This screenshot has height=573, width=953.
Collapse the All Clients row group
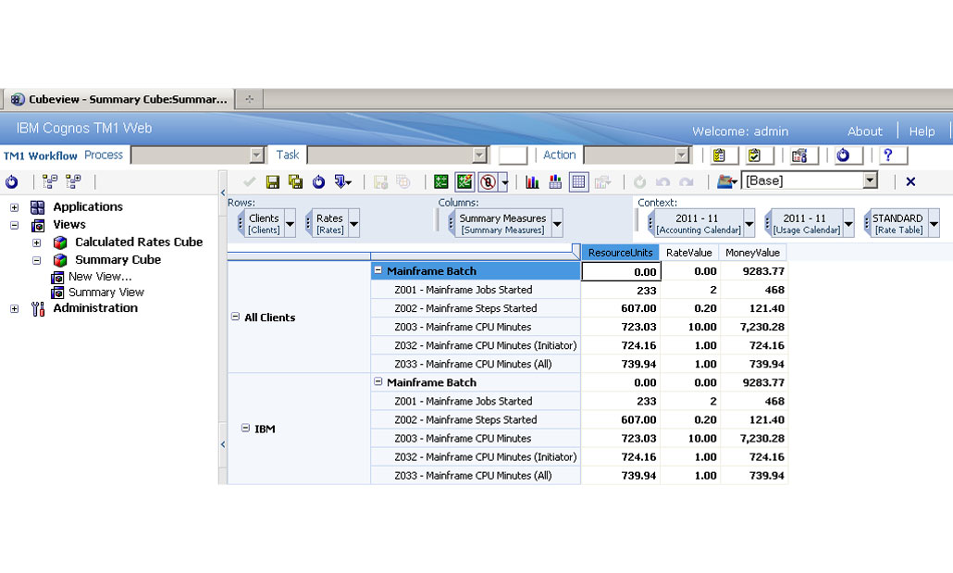click(x=235, y=317)
